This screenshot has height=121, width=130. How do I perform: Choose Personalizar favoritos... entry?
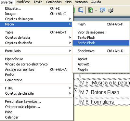tap(36, 101)
